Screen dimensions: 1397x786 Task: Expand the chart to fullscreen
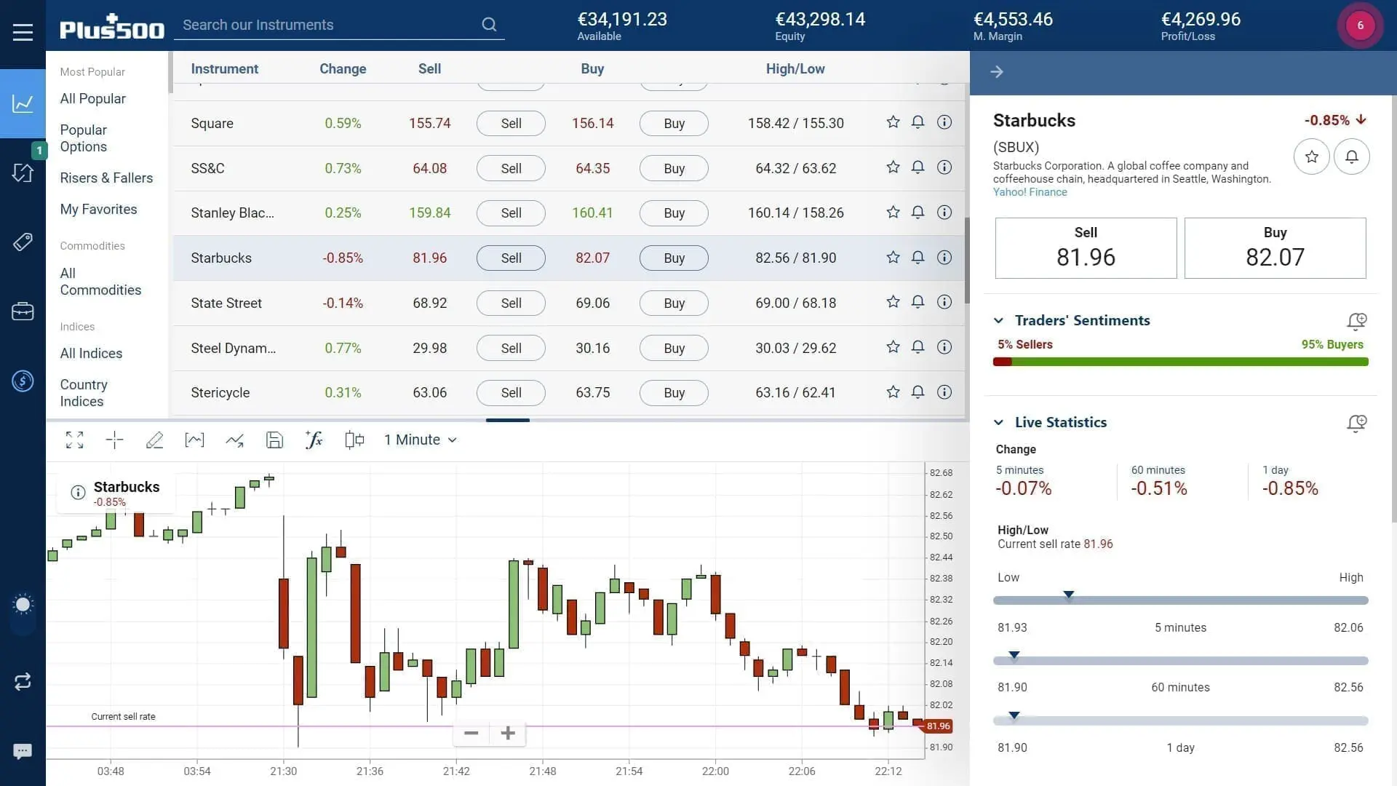point(74,440)
